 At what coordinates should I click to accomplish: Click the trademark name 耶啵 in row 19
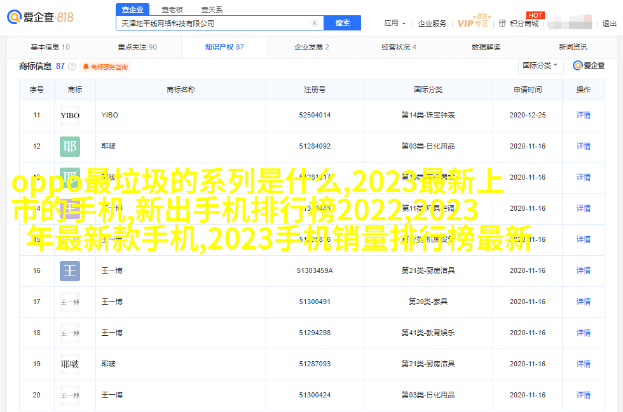[109, 364]
